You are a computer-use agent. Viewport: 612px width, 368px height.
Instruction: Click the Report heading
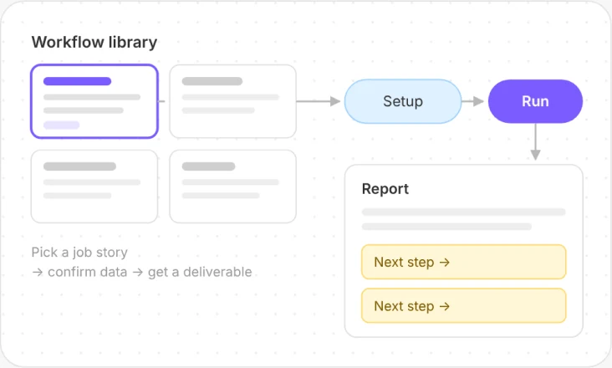click(385, 189)
